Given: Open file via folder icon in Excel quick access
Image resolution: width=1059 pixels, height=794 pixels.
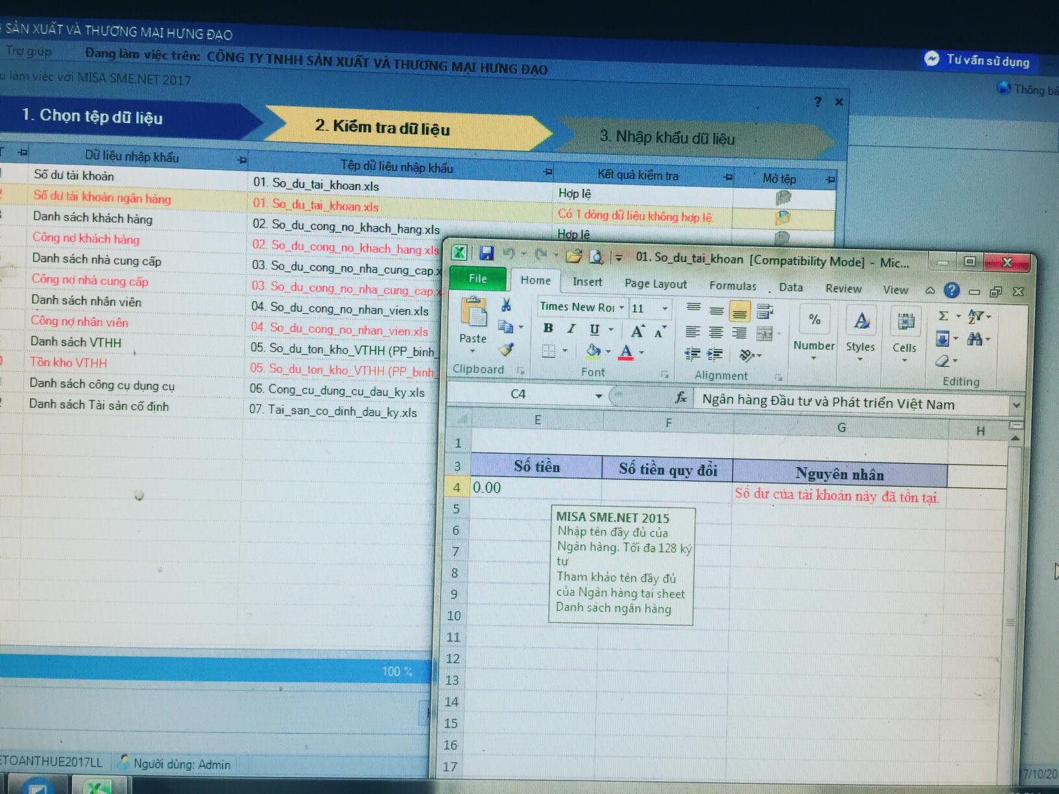Looking at the screenshot, I should [x=573, y=256].
